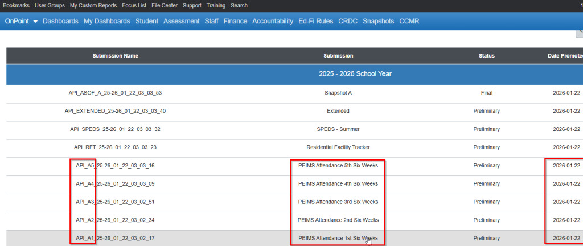This screenshot has width=583, height=246.
Task: Sort by the Submission Name column header
Action: (115, 56)
